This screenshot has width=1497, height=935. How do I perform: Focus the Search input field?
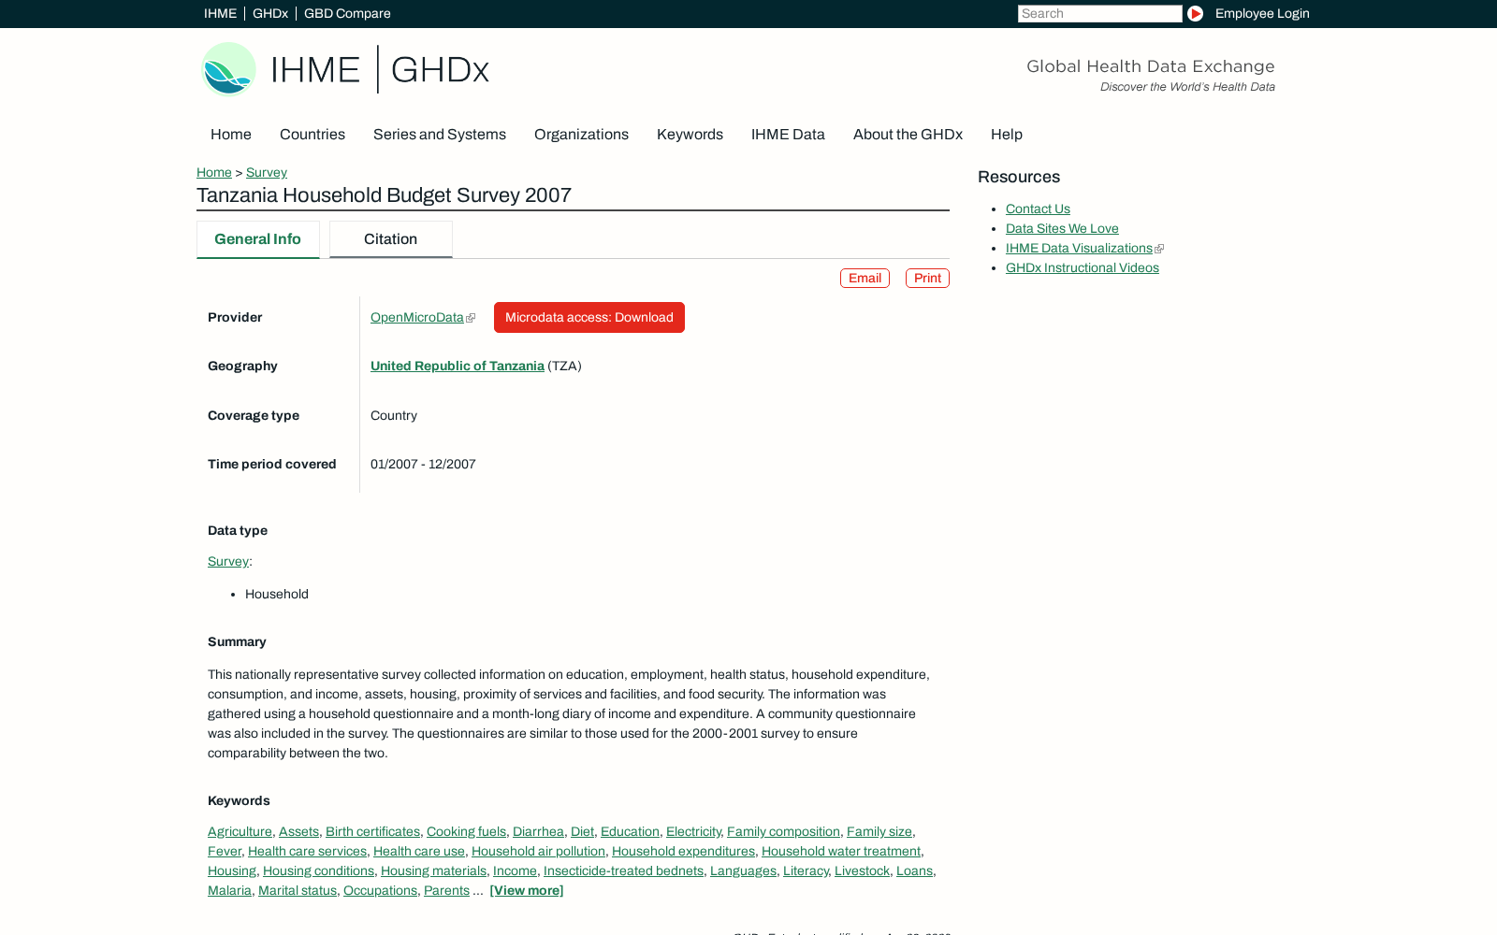[x=1099, y=13]
